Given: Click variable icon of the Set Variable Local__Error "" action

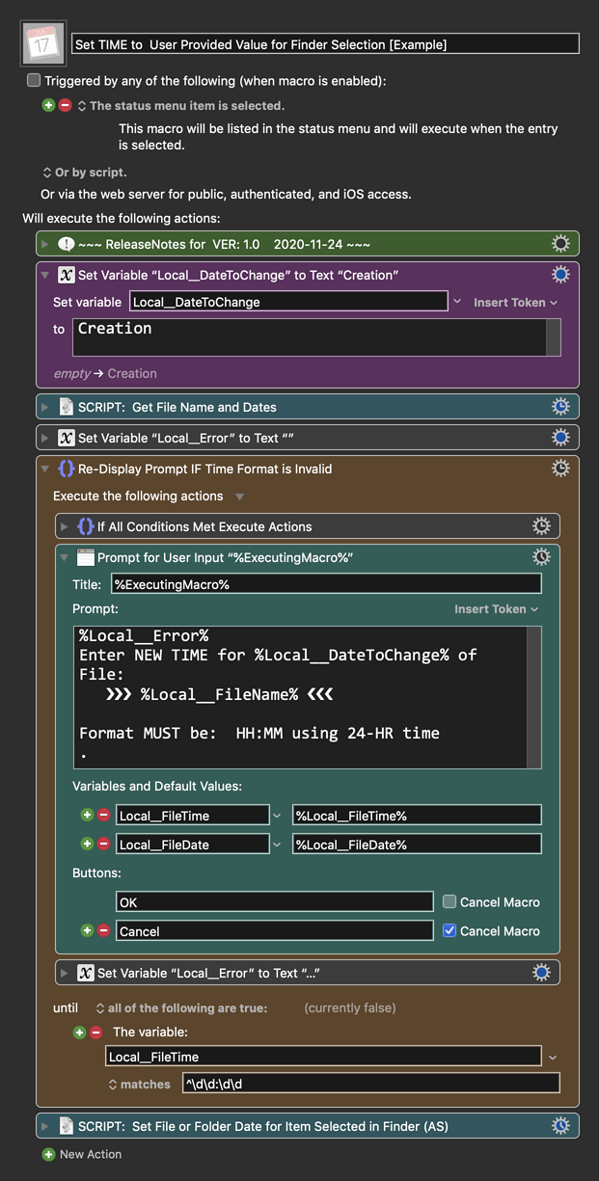Looking at the screenshot, I should pos(66,438).
